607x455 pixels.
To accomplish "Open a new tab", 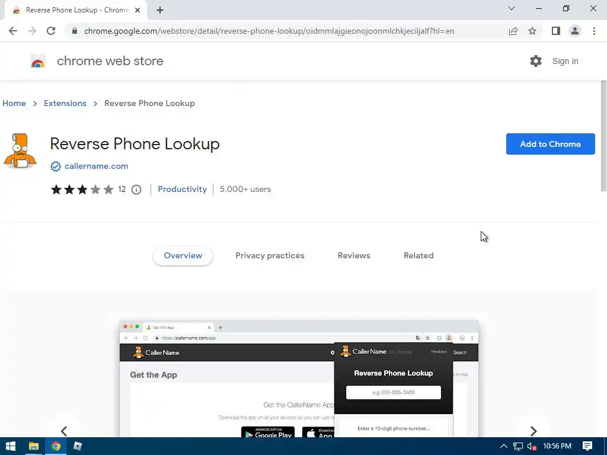I will coord(160,10).
